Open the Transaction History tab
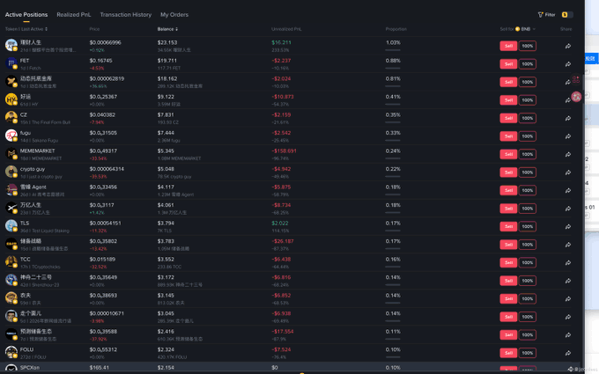 [126, 14]
